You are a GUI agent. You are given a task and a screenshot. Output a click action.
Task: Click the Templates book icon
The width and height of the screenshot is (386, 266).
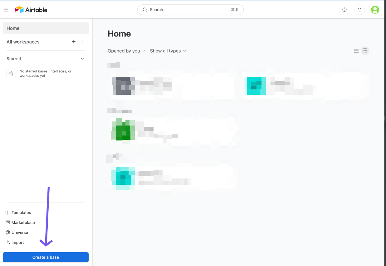8,212
